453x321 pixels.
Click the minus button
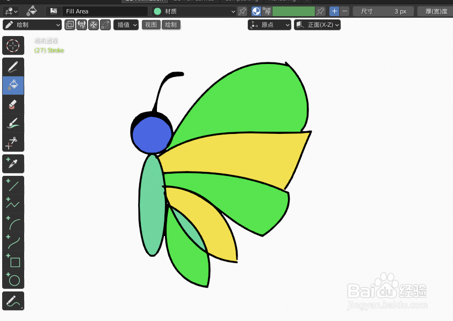[x=344, y=11]
